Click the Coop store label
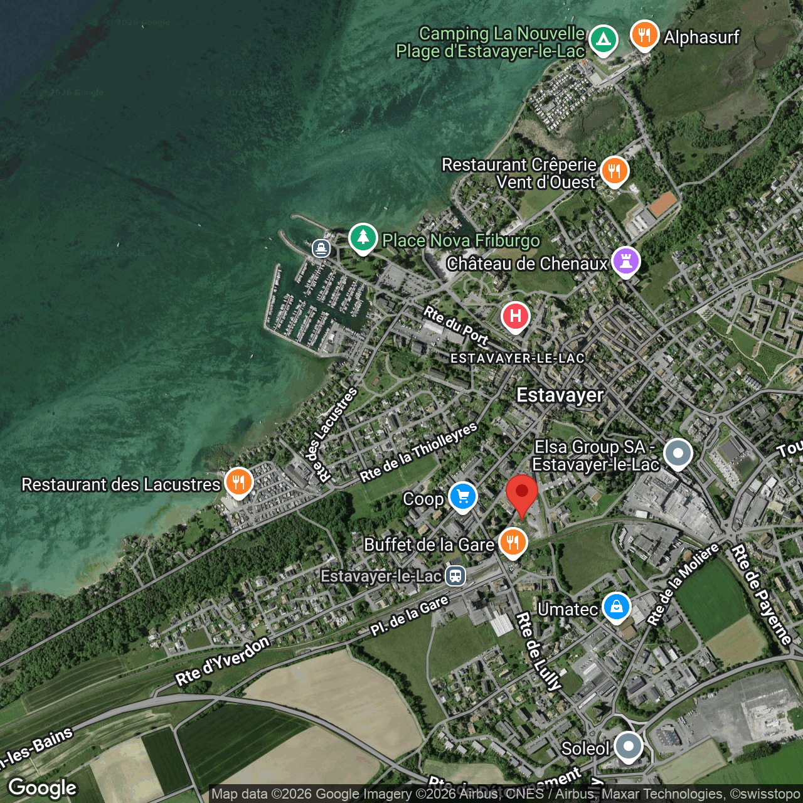 (x=423, y=499)
